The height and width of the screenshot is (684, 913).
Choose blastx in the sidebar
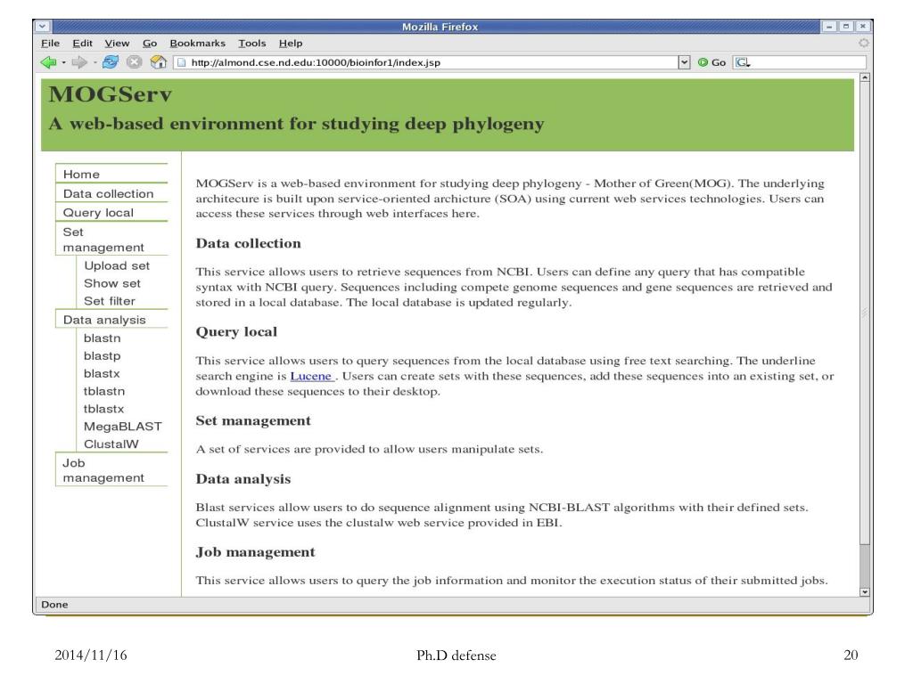tap(102, 373)
